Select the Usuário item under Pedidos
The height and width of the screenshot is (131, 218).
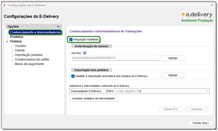20,46
